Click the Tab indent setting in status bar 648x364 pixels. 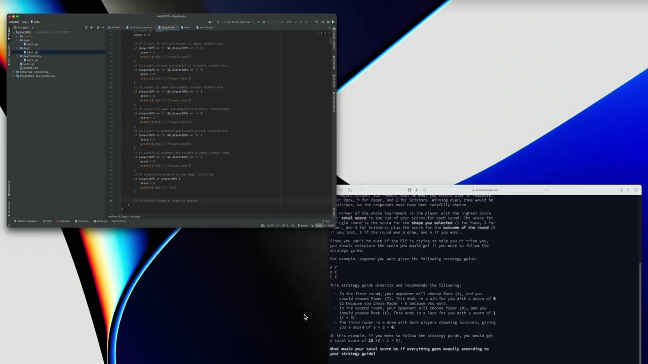(293, 225)
